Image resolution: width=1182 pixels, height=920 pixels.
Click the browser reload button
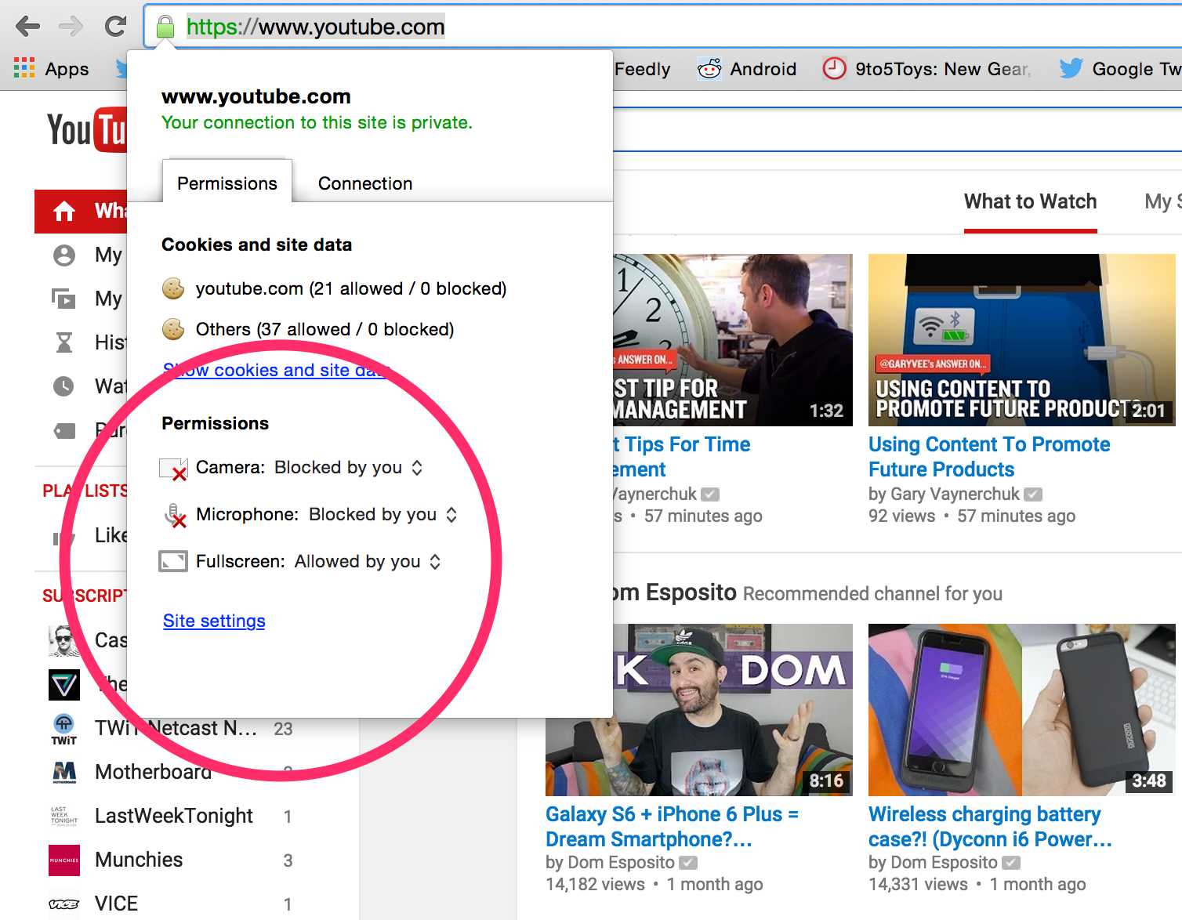(115, 27)
